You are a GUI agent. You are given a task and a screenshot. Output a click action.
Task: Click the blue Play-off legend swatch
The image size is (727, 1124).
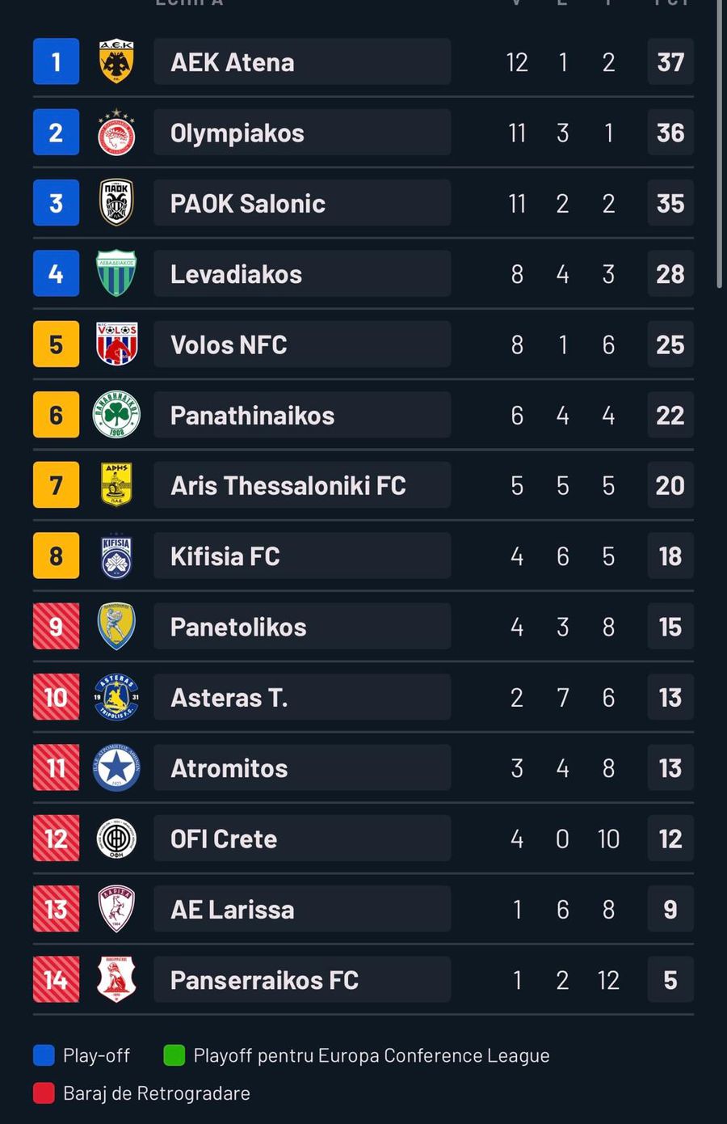(44, 1055)
